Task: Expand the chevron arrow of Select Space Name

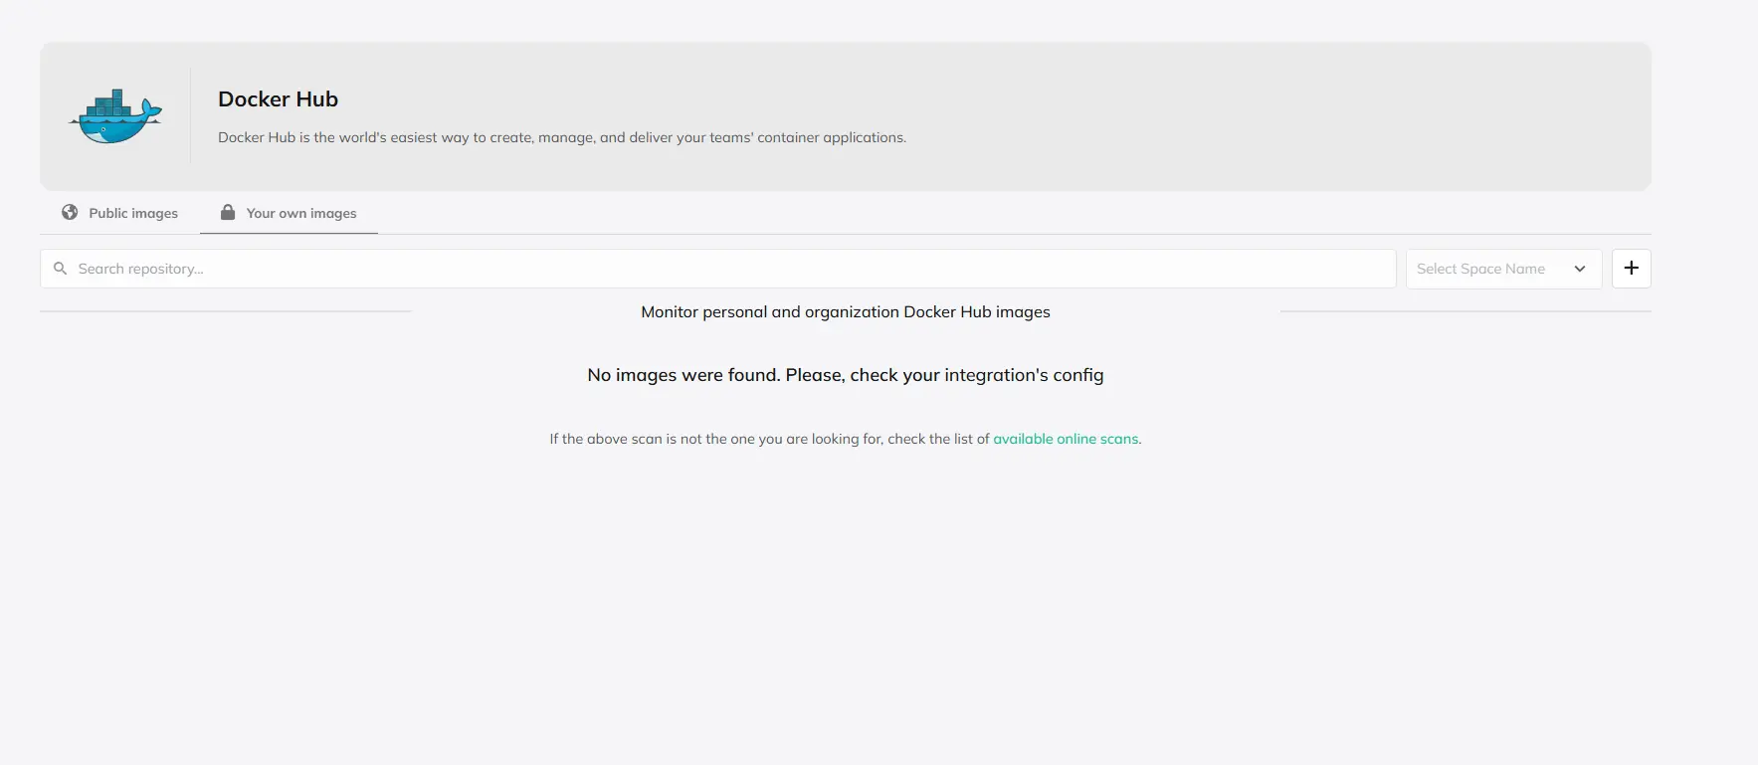Action: [1580, 269]
